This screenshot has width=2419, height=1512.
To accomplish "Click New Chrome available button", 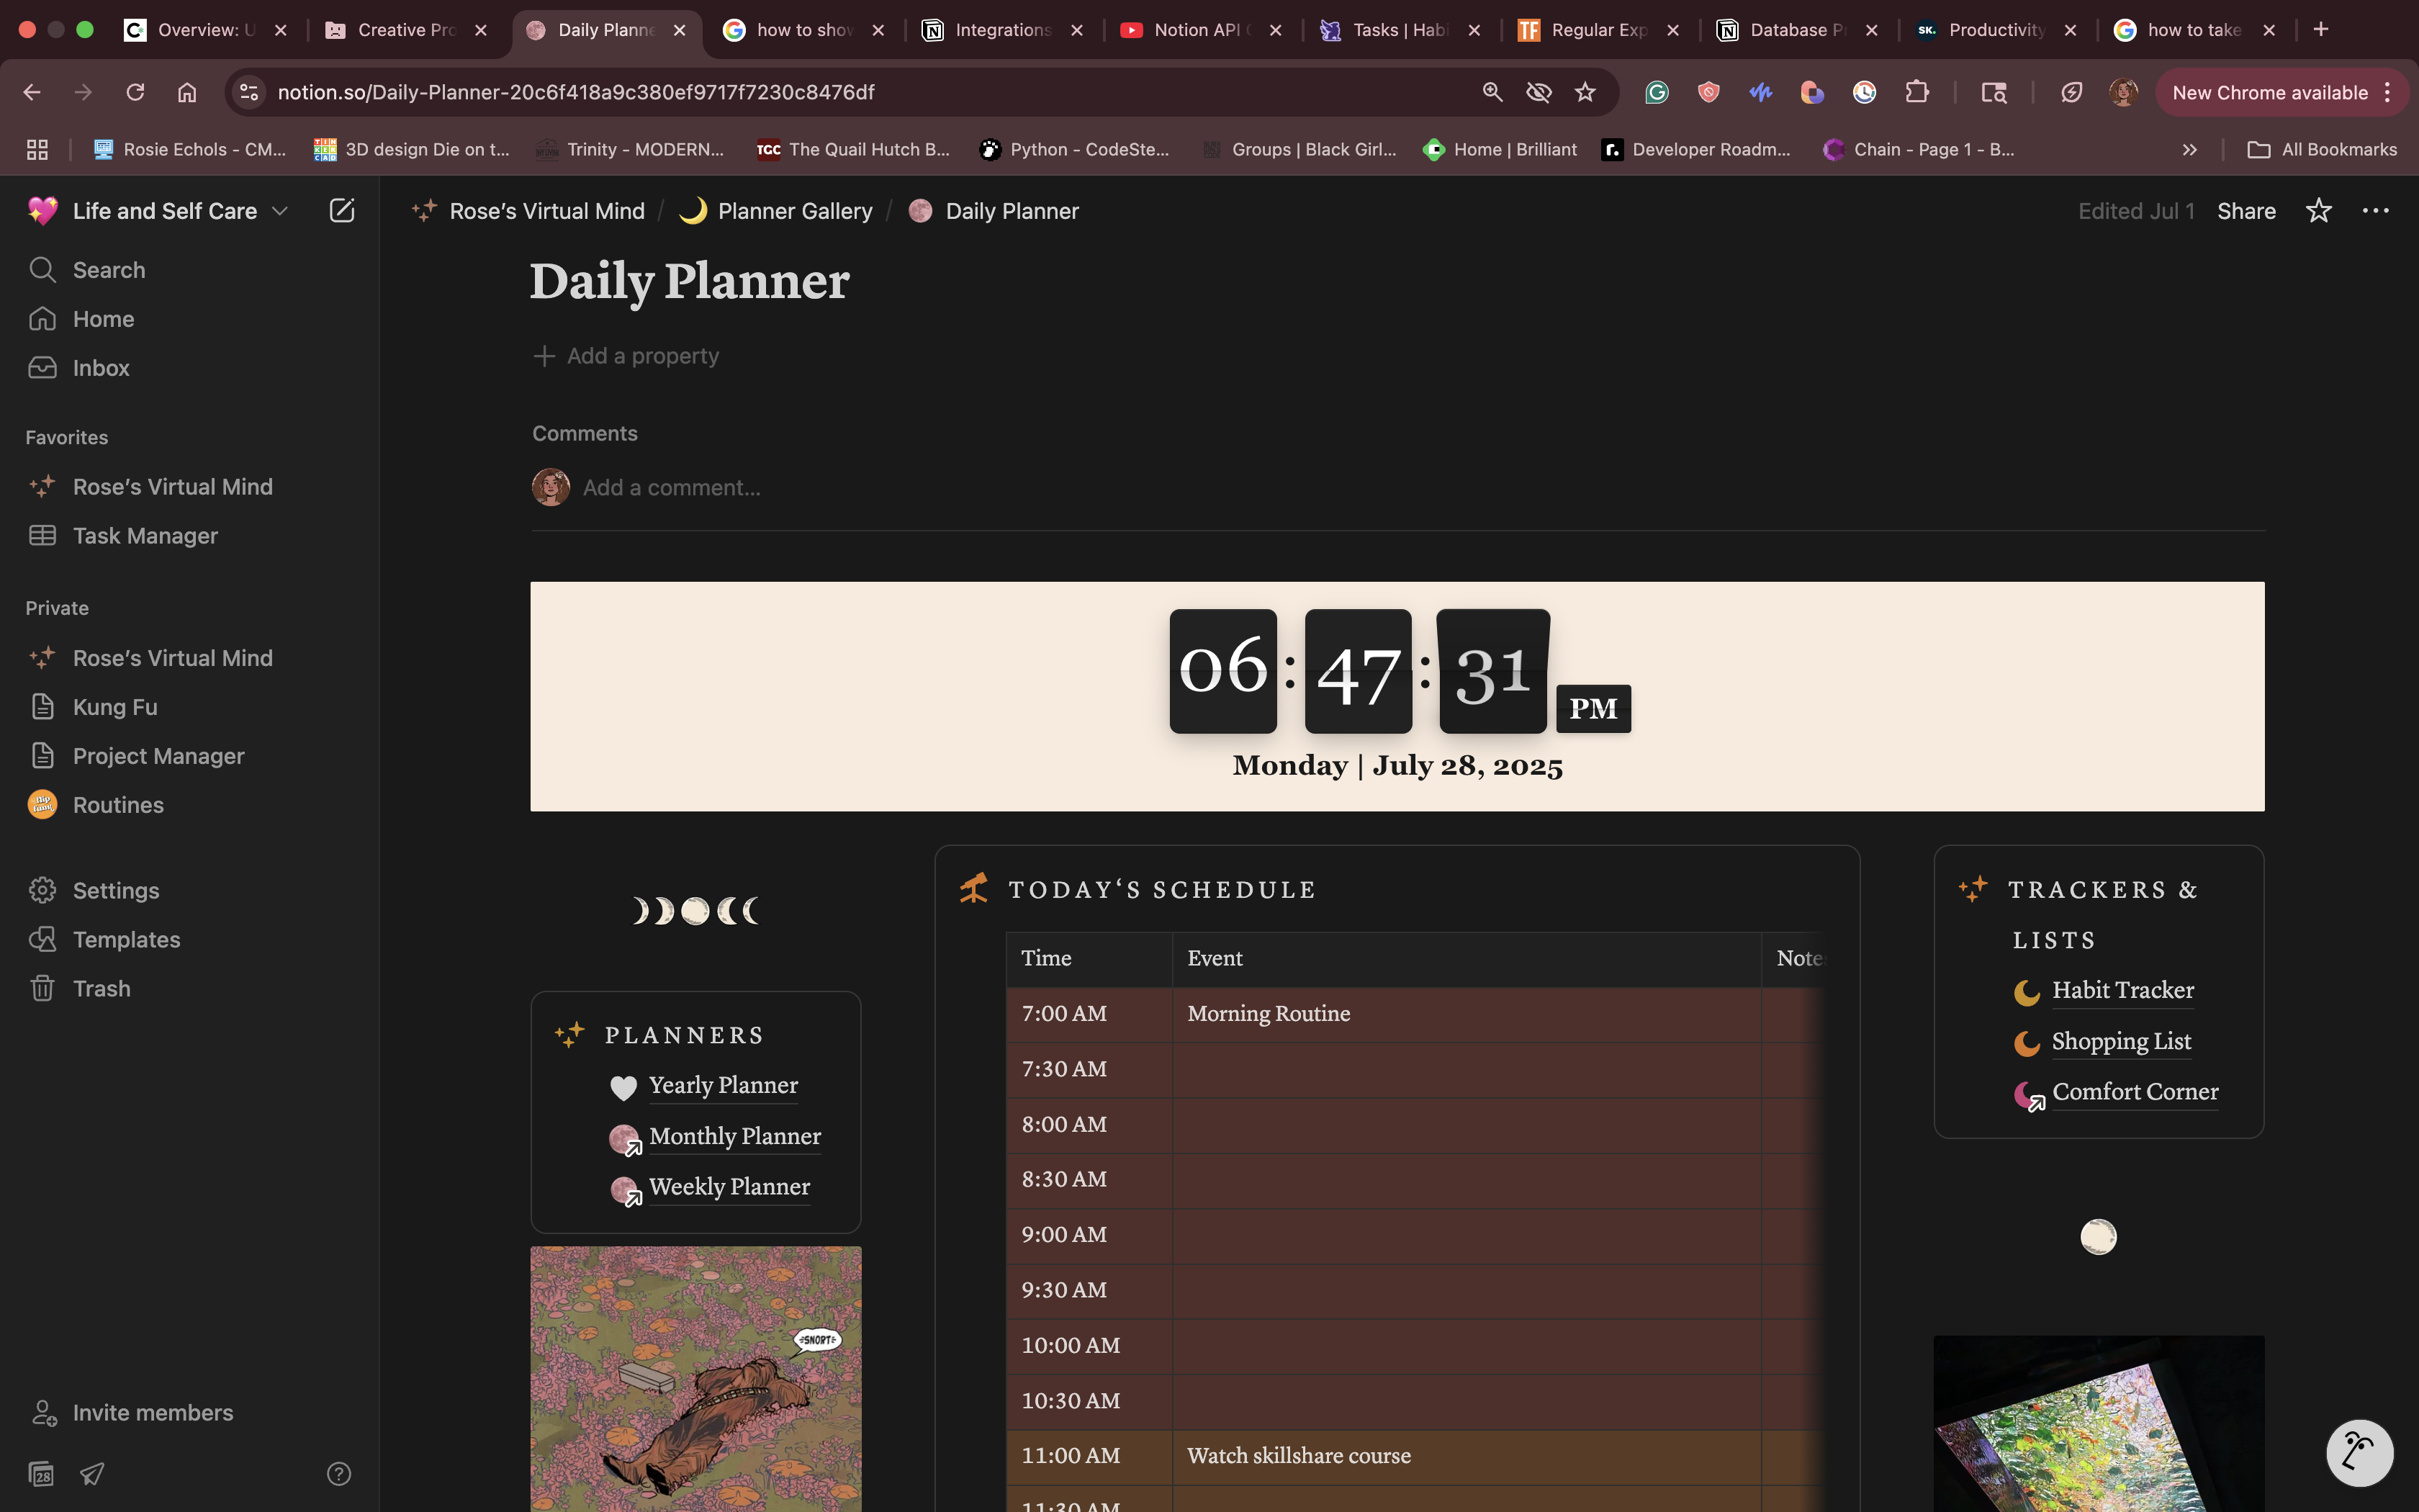I will coord(2281,92).
